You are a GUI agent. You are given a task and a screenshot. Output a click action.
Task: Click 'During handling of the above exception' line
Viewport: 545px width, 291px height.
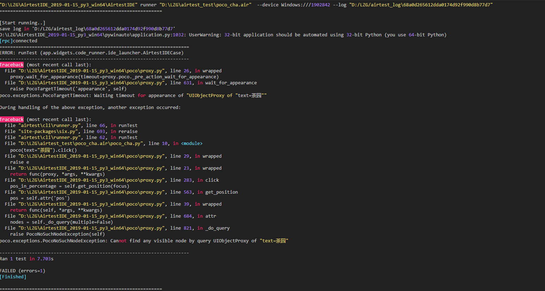click(90, 108)
